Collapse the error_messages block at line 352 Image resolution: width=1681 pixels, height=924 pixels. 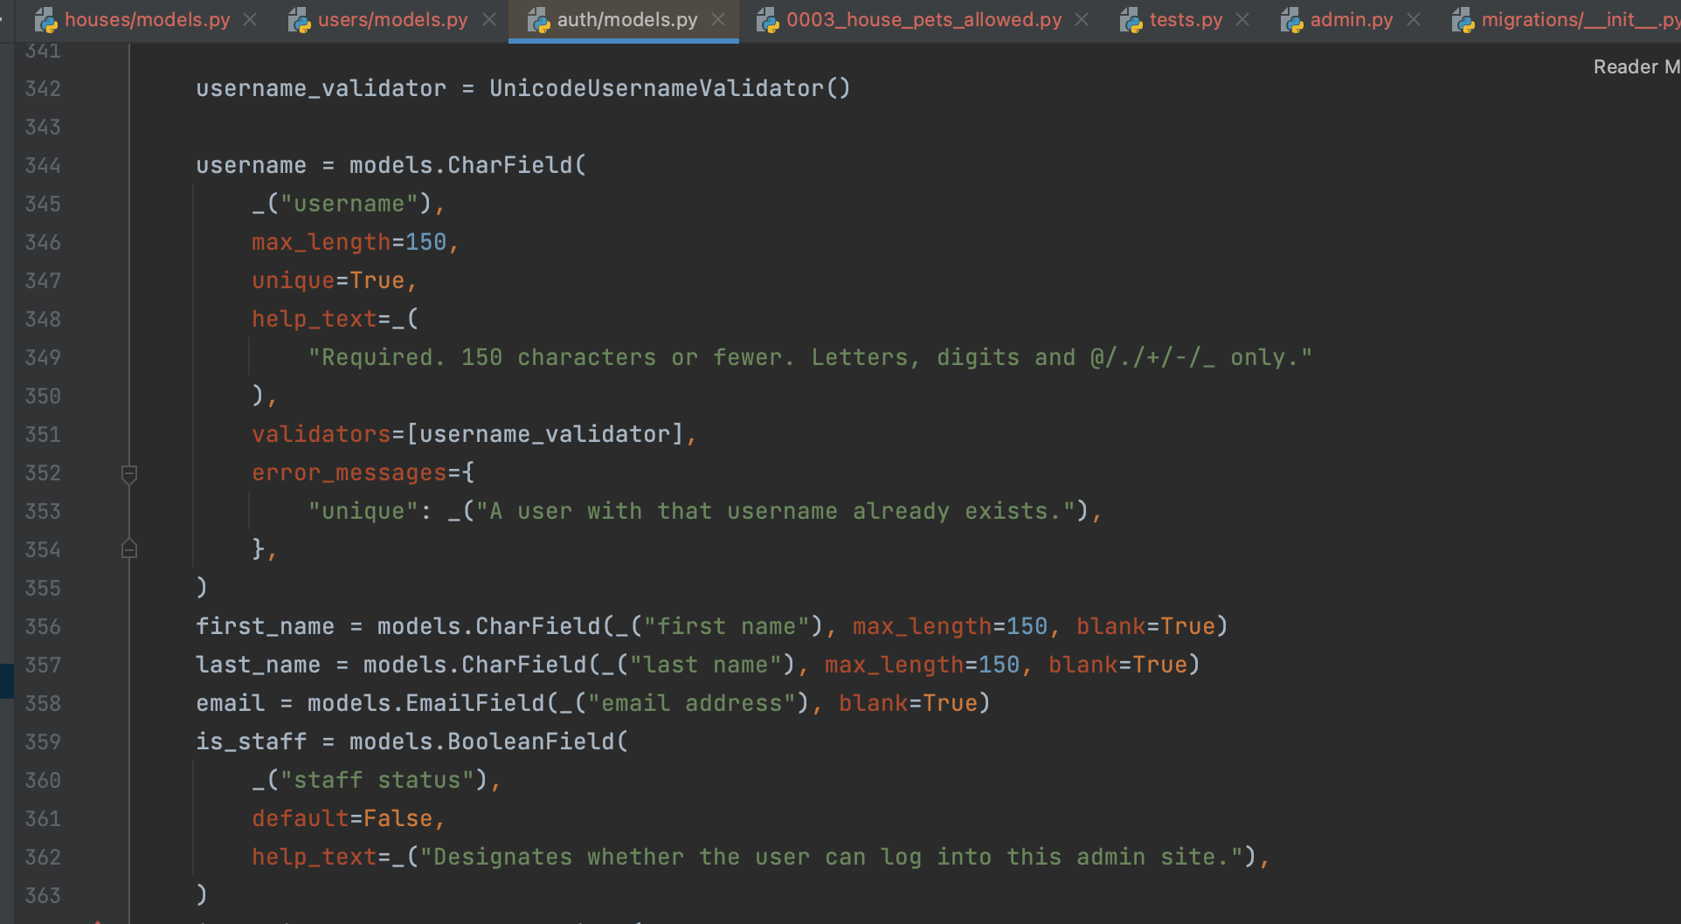pyautogui.click(x=129, y=474)
